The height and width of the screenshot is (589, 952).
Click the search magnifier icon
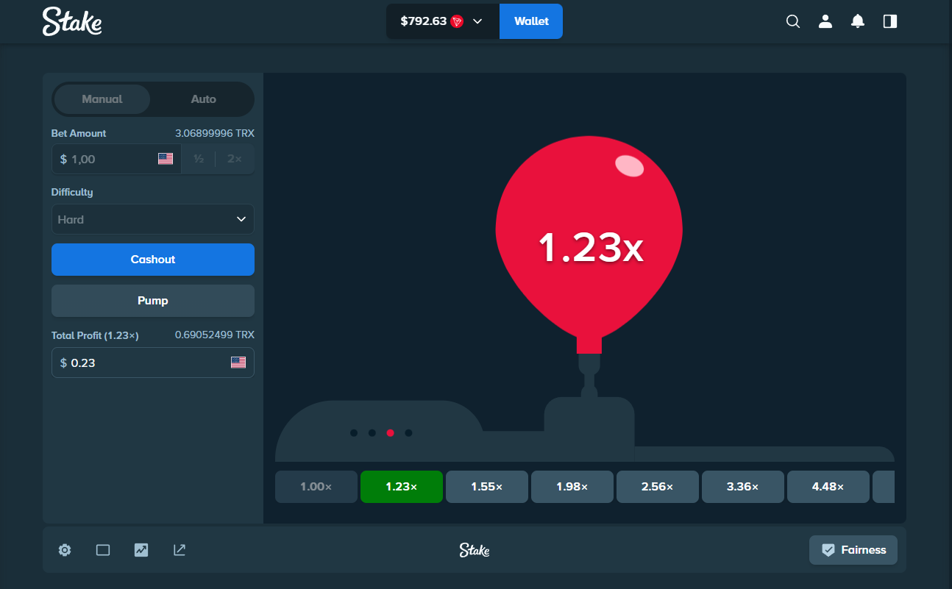click(793, 21)
